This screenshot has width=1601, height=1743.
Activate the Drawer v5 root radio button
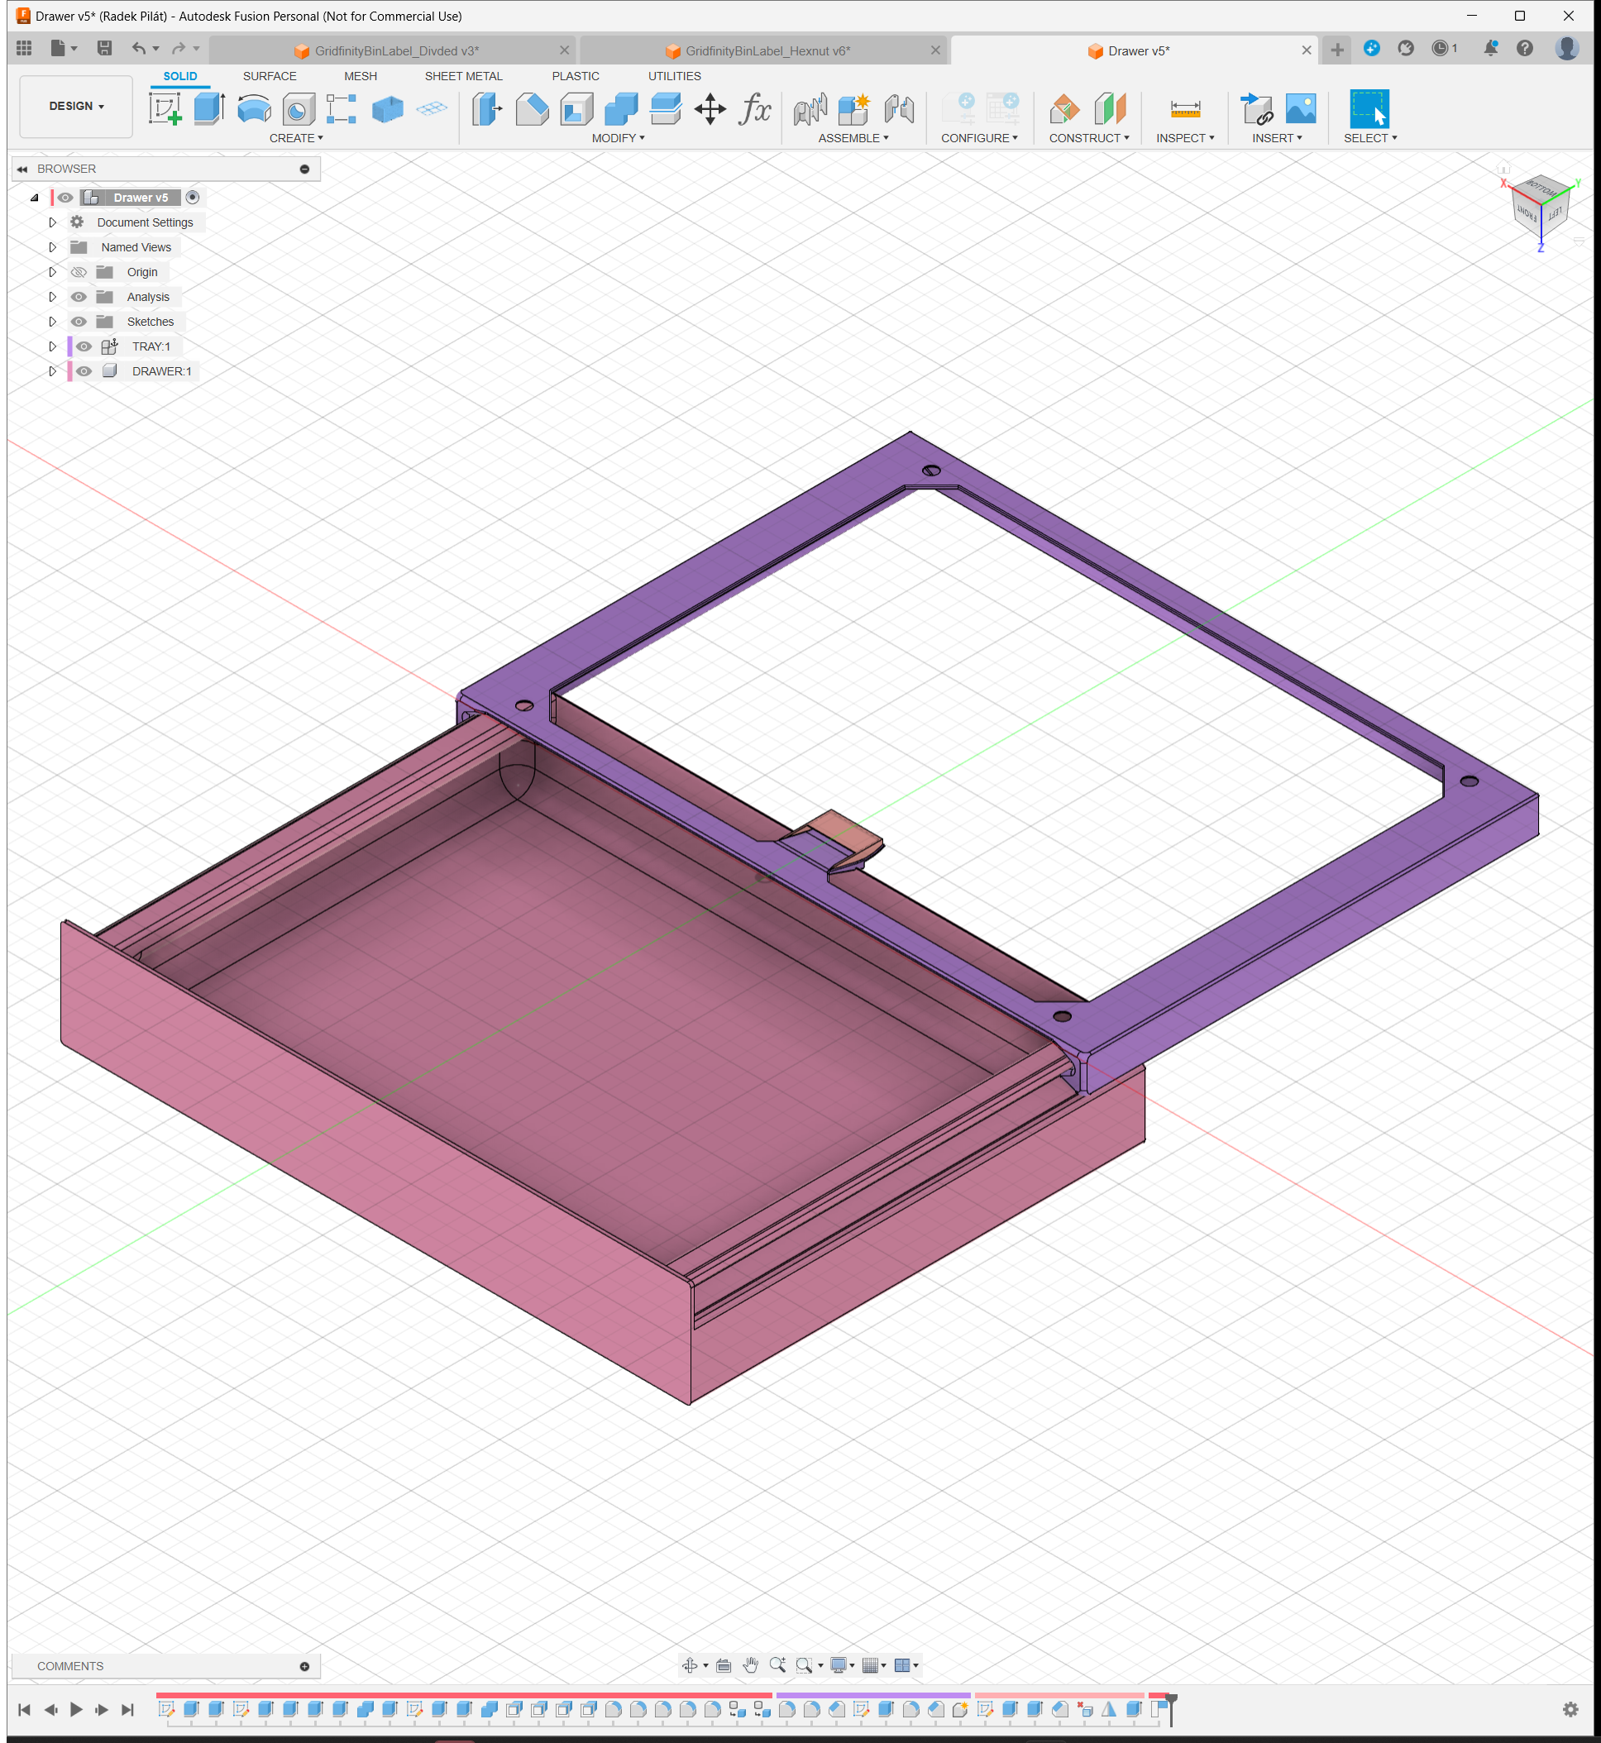point(193,198)
